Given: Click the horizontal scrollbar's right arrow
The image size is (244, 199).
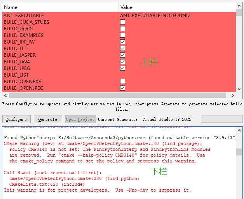Looking at the screenshot, I should [x=232, y=95].
